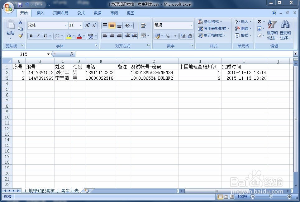Expand the formula bar
This screenshot has height=202, width=300.
click(295, 54)
